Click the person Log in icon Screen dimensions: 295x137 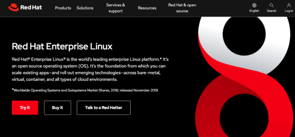(289, 5)
